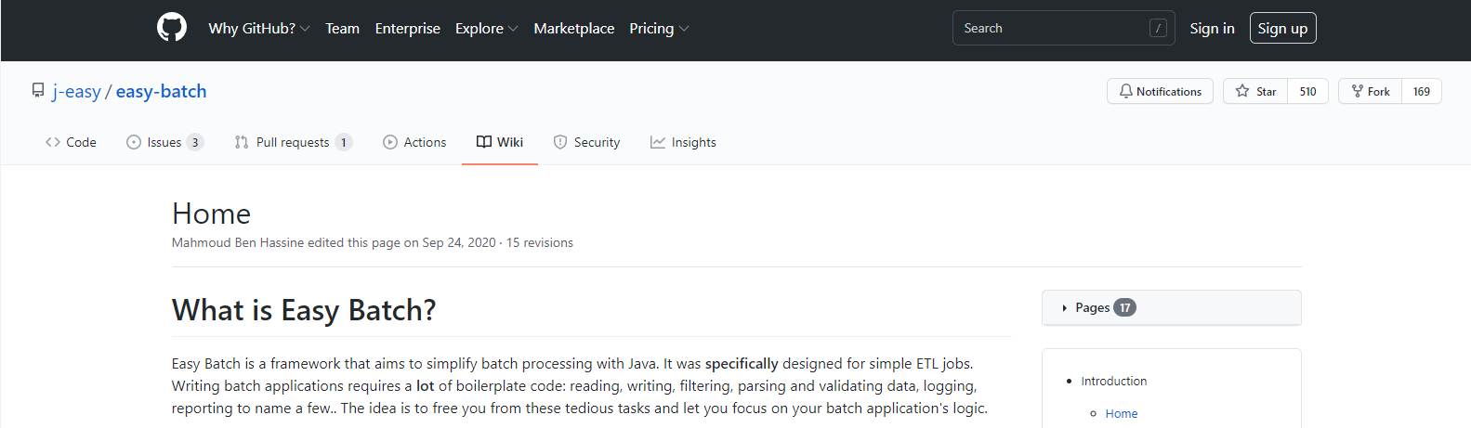
Task: Open the Explore dropdown menu
Action: 487,28
